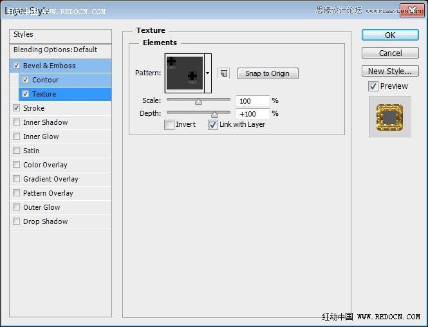Click the texture pattern thumbnail
The image size is (428, 327).
coord(185,73)
